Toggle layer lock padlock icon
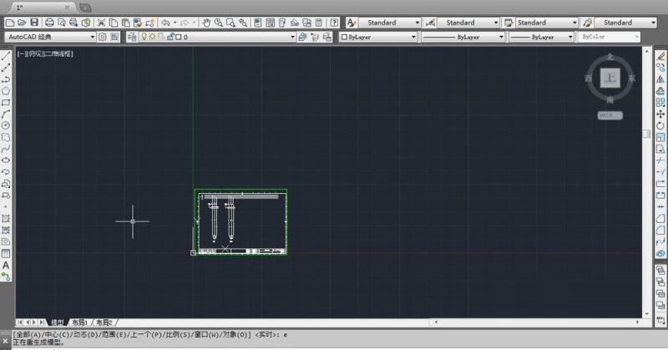Viewport: 668px width, 350px height. click(170, 37)
